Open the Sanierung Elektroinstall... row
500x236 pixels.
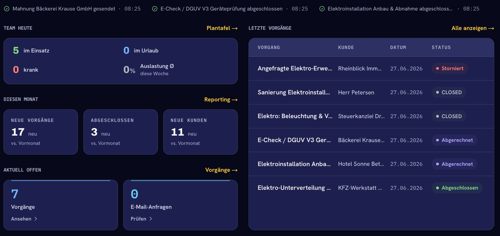click(x=371, y=92)
